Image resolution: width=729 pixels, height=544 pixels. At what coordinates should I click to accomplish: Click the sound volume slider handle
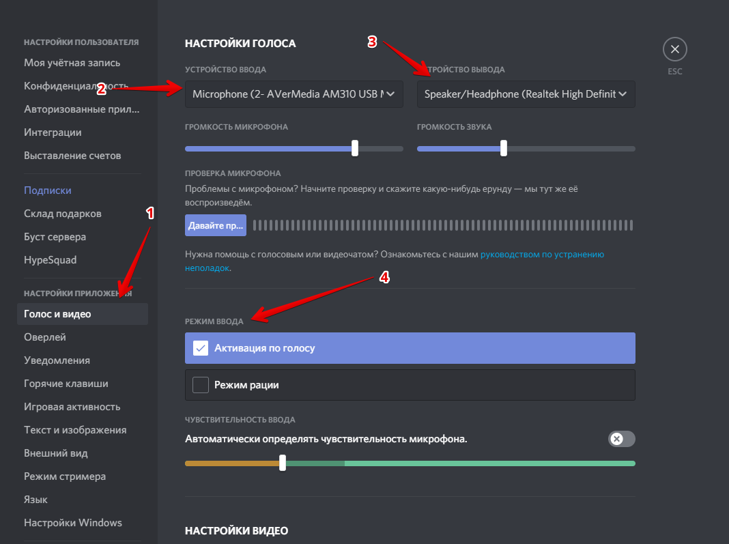[x=504, y=148]
